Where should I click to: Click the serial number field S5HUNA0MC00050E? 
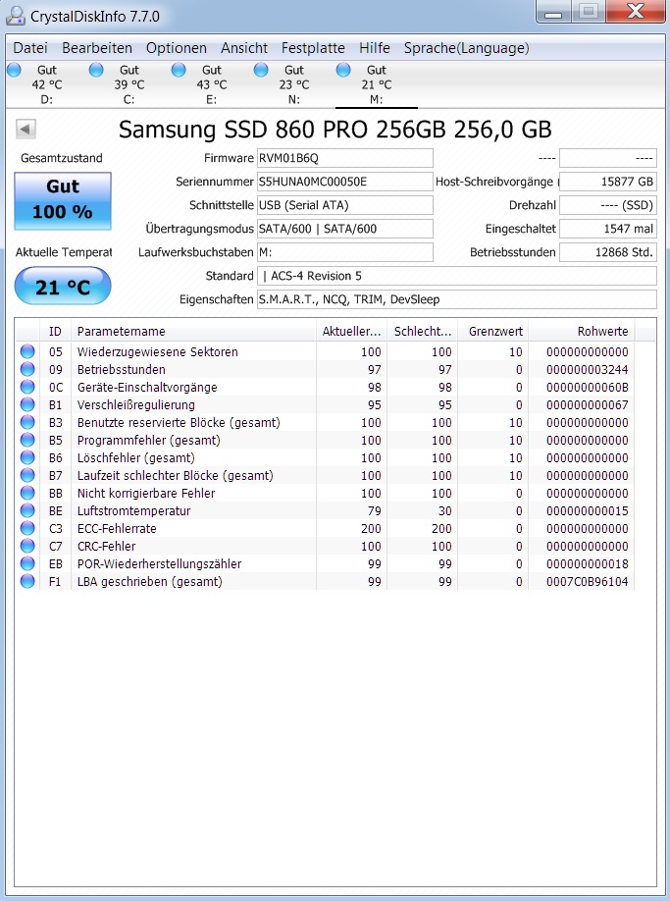345,182
